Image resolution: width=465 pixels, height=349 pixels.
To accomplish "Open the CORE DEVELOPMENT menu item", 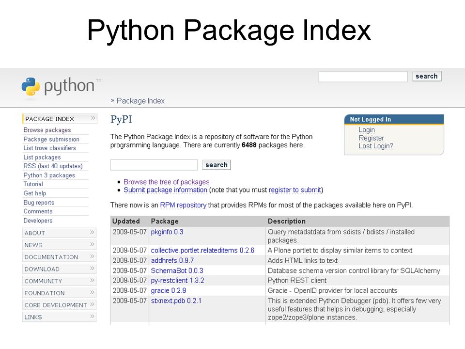I will pyautogui.click(x=59, y=305).
